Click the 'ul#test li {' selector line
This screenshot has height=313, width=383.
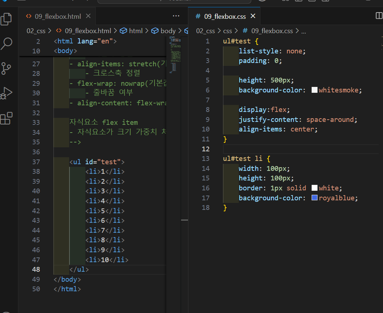coord(247,158)
